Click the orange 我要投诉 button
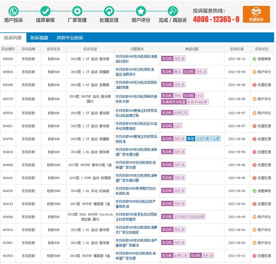 coord(256,14)
